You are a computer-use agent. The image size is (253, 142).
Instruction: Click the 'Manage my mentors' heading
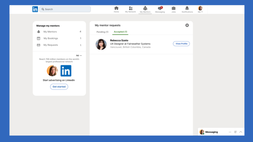(x=48, y=26)
